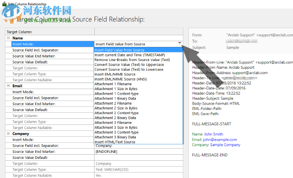The width and height of the screenshot is (293, 178).
Task: Click the 'Text: VARCHAR(255)' column type value
Action: 112,169
